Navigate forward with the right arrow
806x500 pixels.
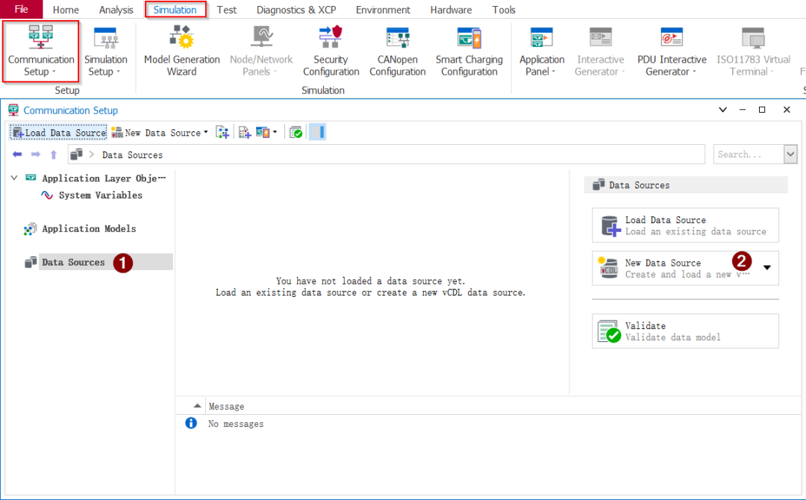point(36,154)
